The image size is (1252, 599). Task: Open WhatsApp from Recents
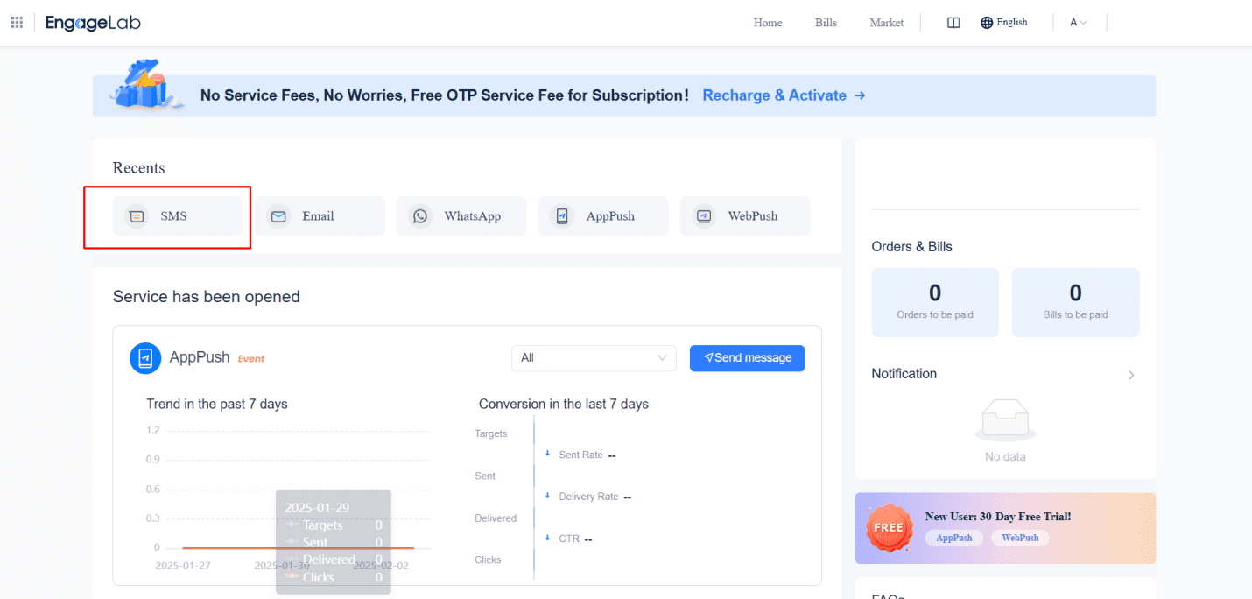coord(461,216)
